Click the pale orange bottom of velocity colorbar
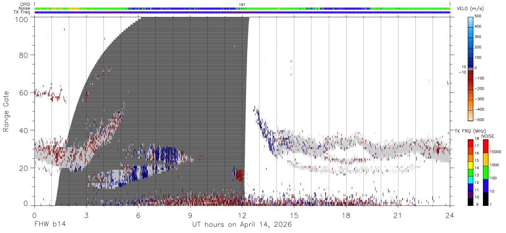Viewport: 506px width, 233px height. click(470, 116)
